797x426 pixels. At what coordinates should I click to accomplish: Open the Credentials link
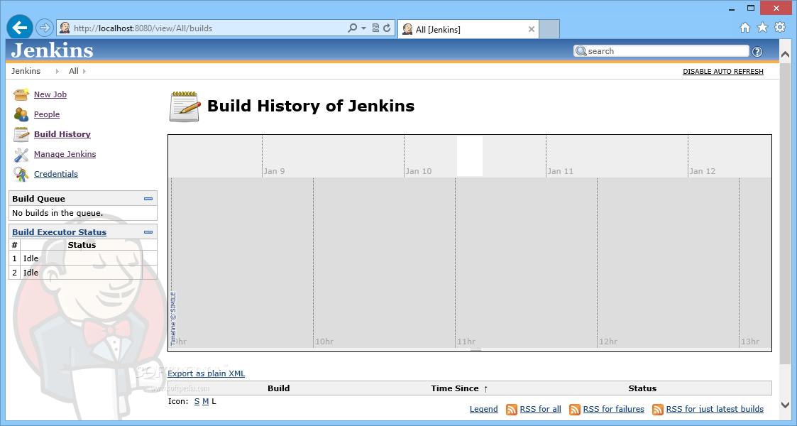point(56,174)
